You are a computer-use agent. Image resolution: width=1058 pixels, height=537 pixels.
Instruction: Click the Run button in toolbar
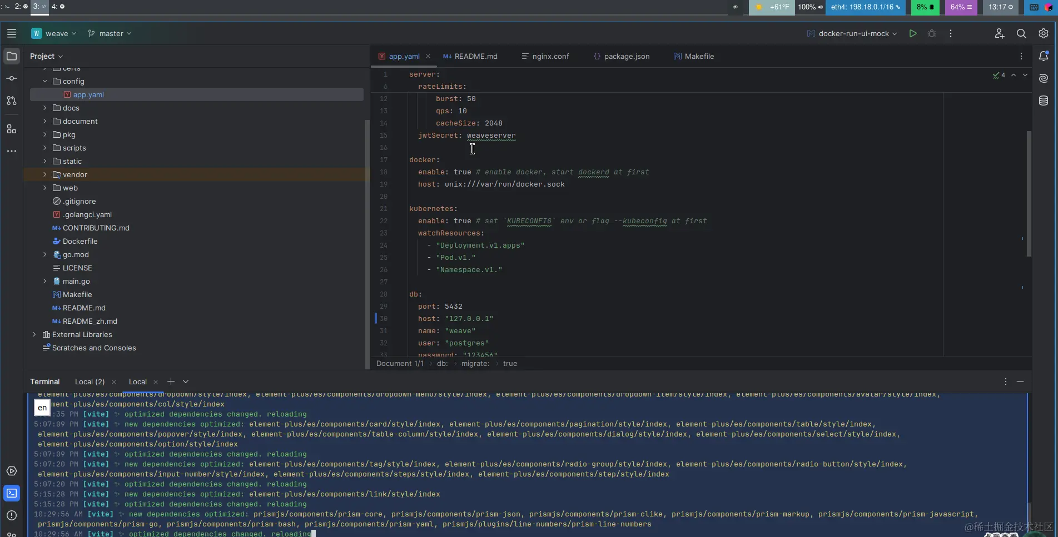pyautogui.click(x=912, y=33)
